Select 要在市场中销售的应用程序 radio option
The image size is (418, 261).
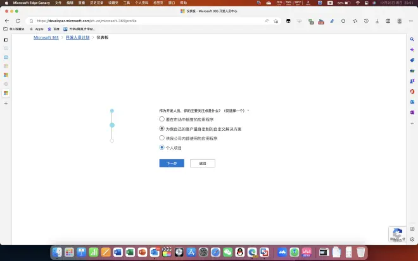point(161,119)
